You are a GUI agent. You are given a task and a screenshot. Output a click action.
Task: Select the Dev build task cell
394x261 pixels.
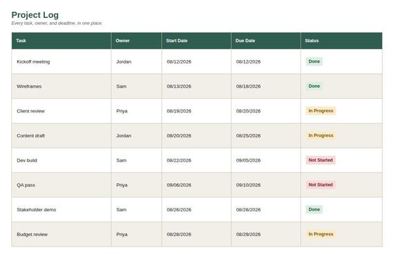tap(61, 160)
